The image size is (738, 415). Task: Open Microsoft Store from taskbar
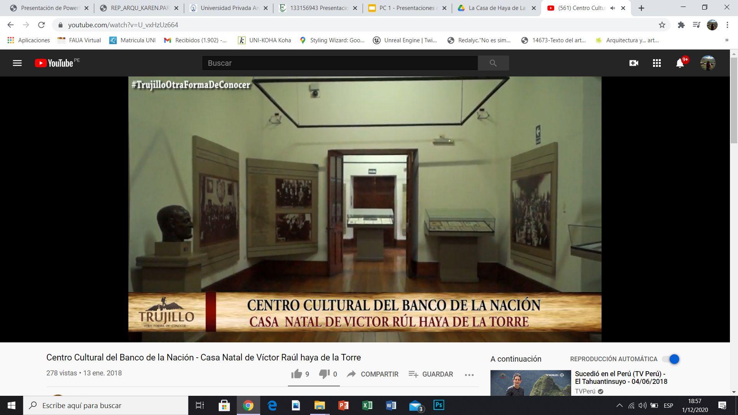click(x=224, y=405)
